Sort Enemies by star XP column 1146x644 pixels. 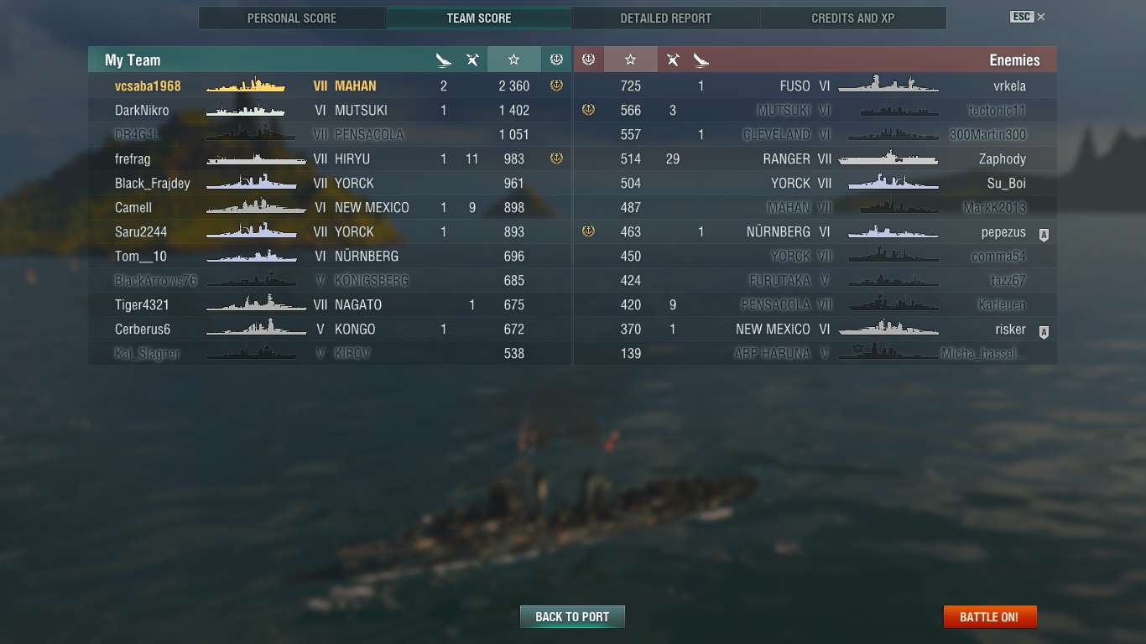coord(630,60)
